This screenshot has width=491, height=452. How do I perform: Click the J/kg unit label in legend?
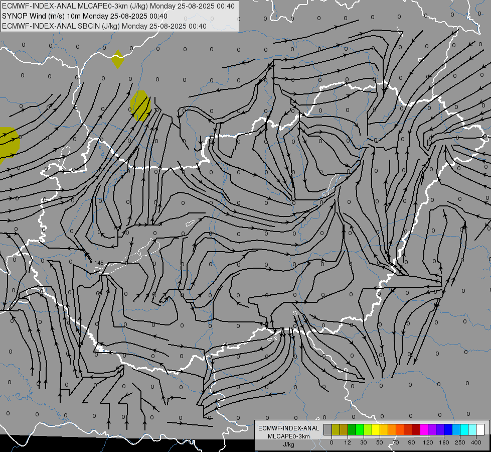(x=289, y=444)
